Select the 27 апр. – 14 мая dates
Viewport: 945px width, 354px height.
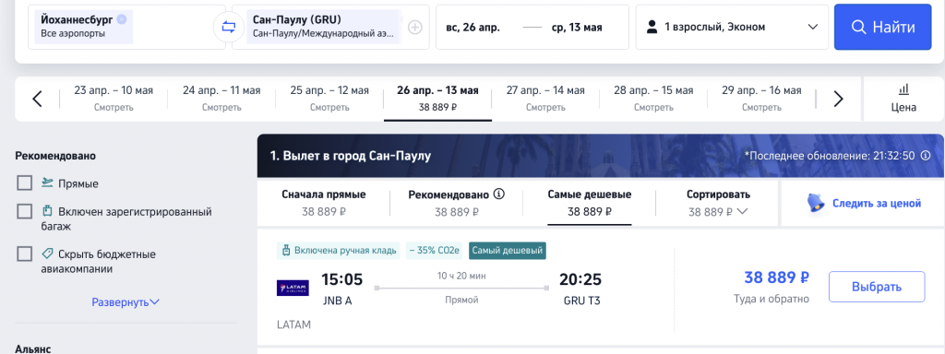545,99
